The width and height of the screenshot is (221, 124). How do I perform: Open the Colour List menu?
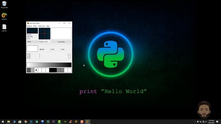pos(41,26)
